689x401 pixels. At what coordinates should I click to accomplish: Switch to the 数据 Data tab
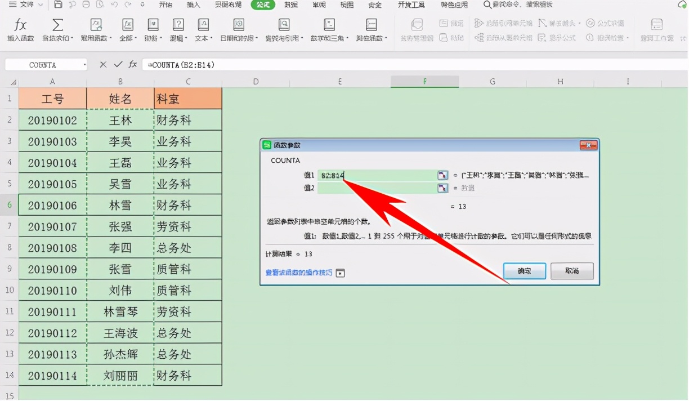(x=291, y=5)
